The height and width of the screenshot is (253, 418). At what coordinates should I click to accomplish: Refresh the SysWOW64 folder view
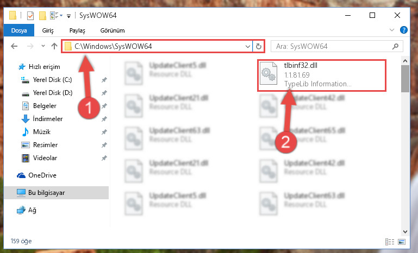[x=259, y=46]
